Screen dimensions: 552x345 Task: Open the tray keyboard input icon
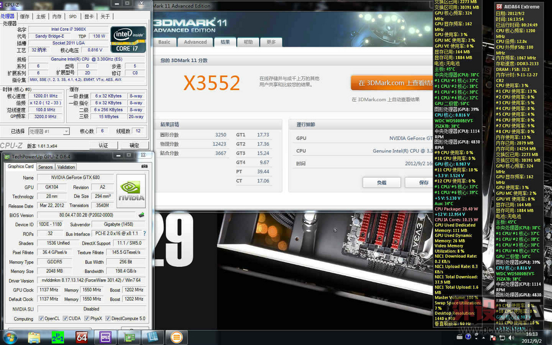[459, 337]
